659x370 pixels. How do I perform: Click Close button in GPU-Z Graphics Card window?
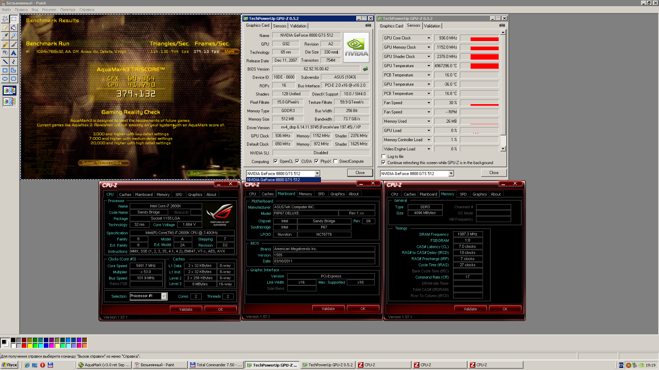tap(360, 173)
